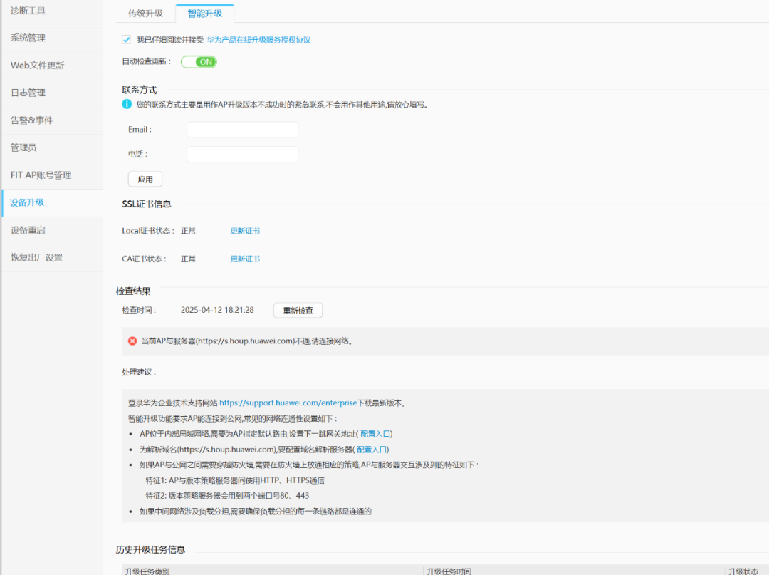This screenshot has width=769, height=575.
Task: Switch to the 传统升级 tab
Action: point(145,14)
